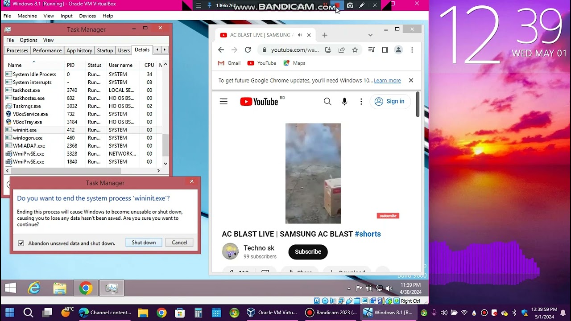Follow the Learn more link in Chrome
Image resolution: width=571 pixels, height=321 pixels.
click(x=387, y=81)
